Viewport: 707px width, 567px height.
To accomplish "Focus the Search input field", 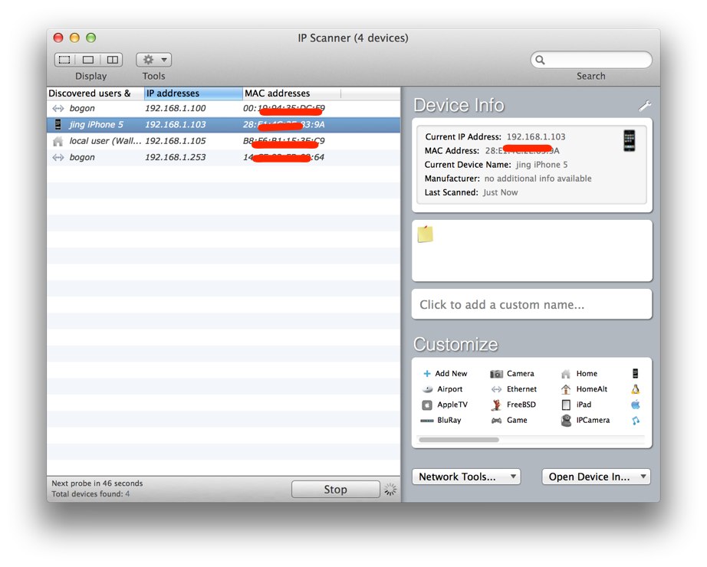I will tap(591, 60).
